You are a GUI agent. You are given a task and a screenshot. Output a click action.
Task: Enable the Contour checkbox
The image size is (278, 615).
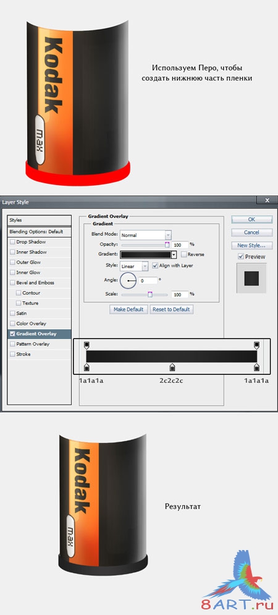point(19,293)
